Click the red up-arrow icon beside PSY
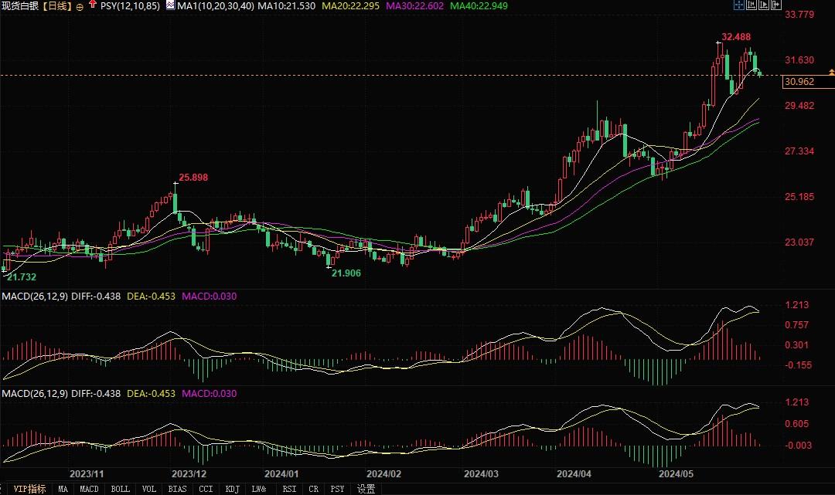This screenshot has width=835, height=495. point(93,5)
